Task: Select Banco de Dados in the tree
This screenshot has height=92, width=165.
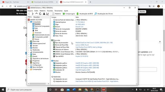Action: (38, 67)
